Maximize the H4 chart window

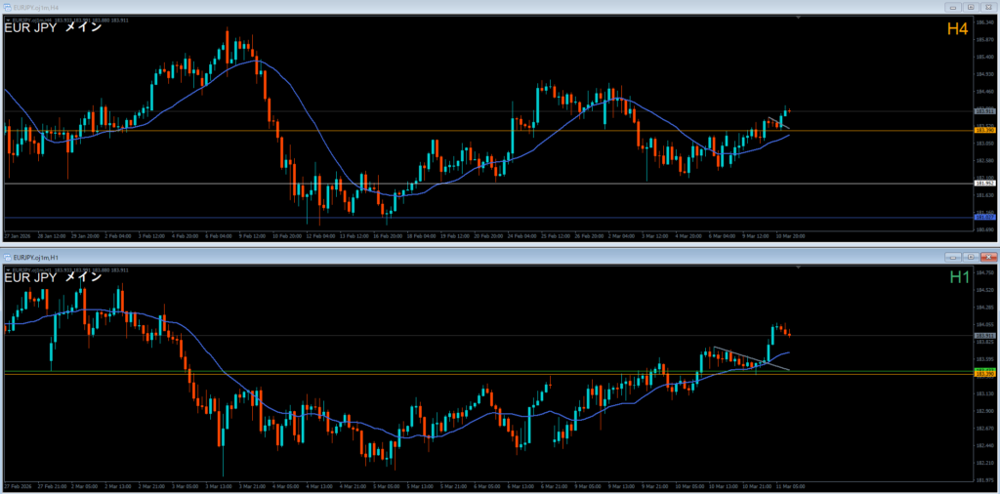971,6
